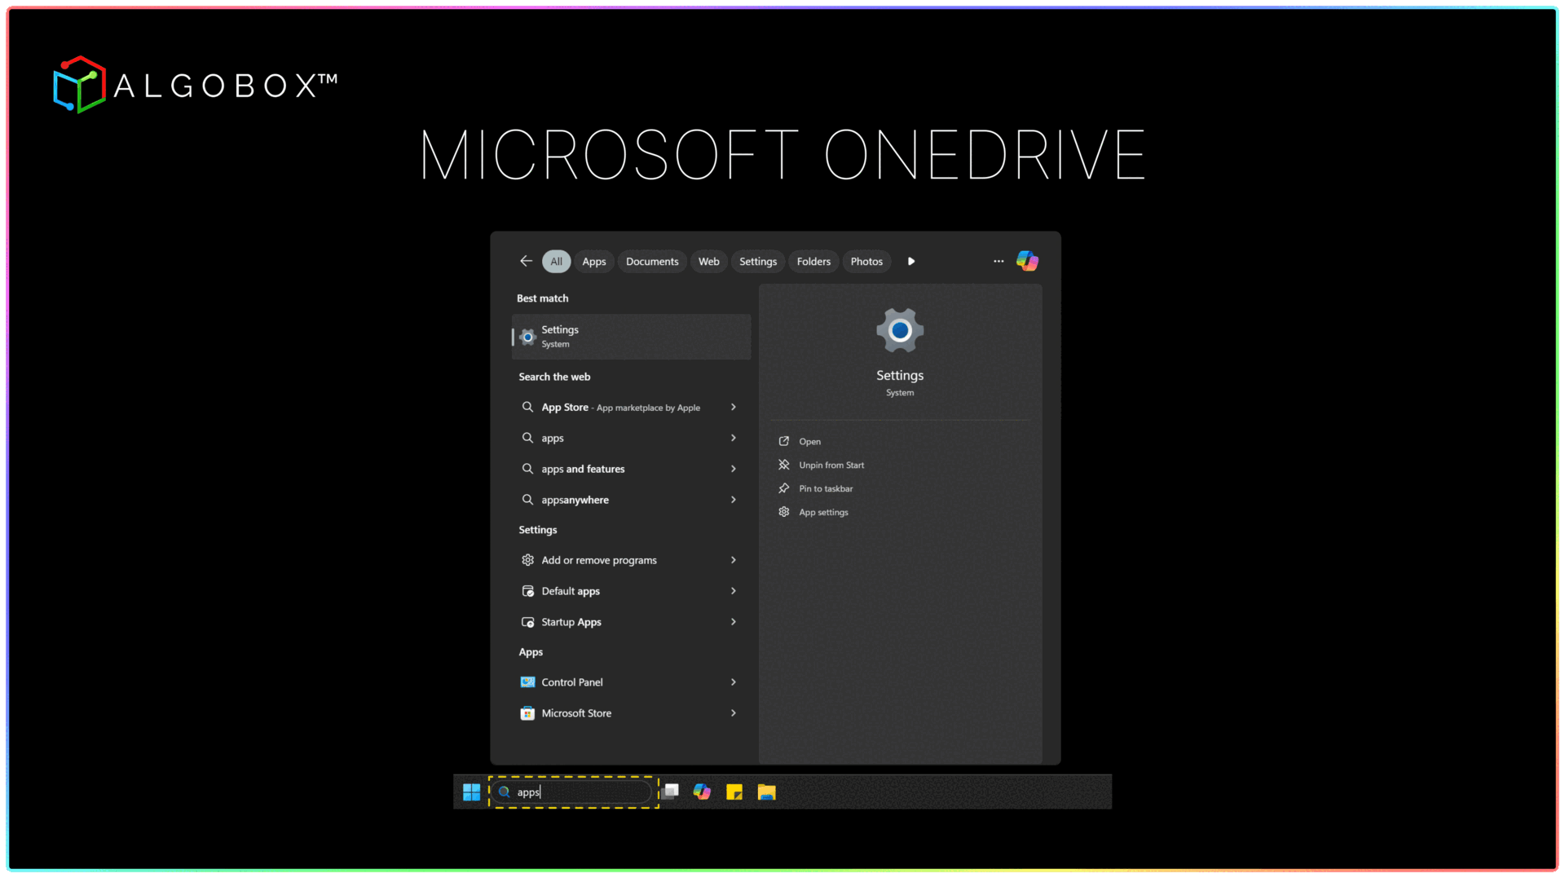Open Sticky Notes from taskbar
Viewport: 1565px width, 878px height.
(734, 792)
